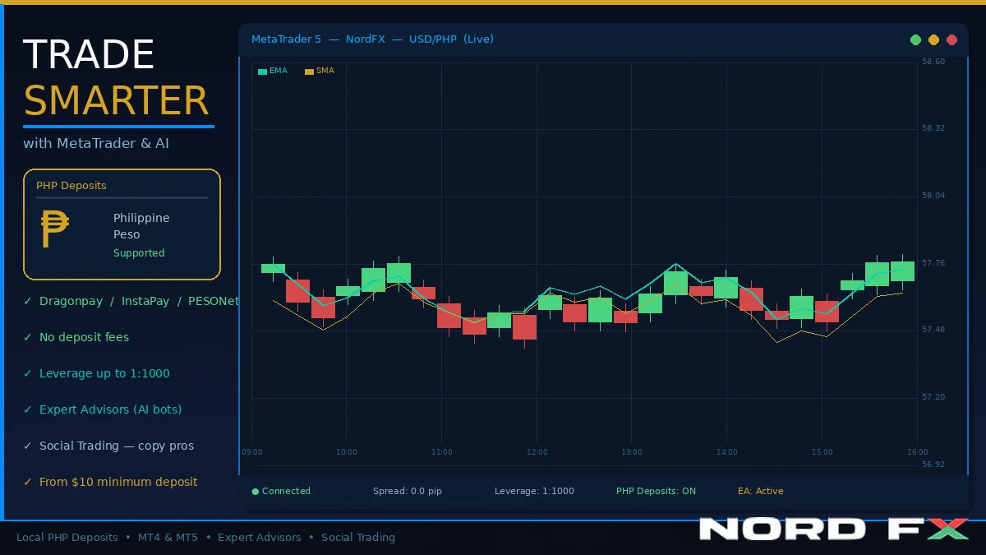Click the checkmark beside '$10 minimum deposit'
This screenshot has height=555, width=986.
pos(28,483)
